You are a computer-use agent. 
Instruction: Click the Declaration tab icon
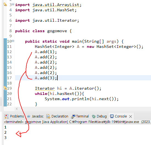pos(48,116)
